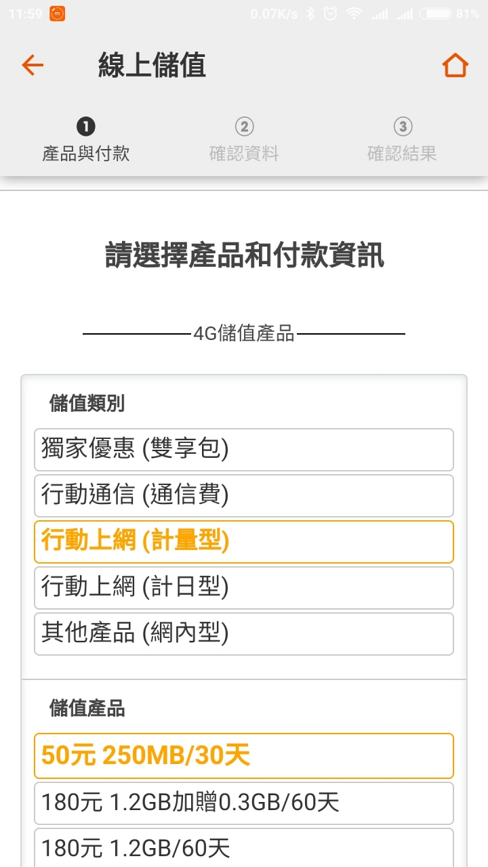Tap the step 3 circle icon
This screenshot has width=488, height=867.
click(403, 126)
